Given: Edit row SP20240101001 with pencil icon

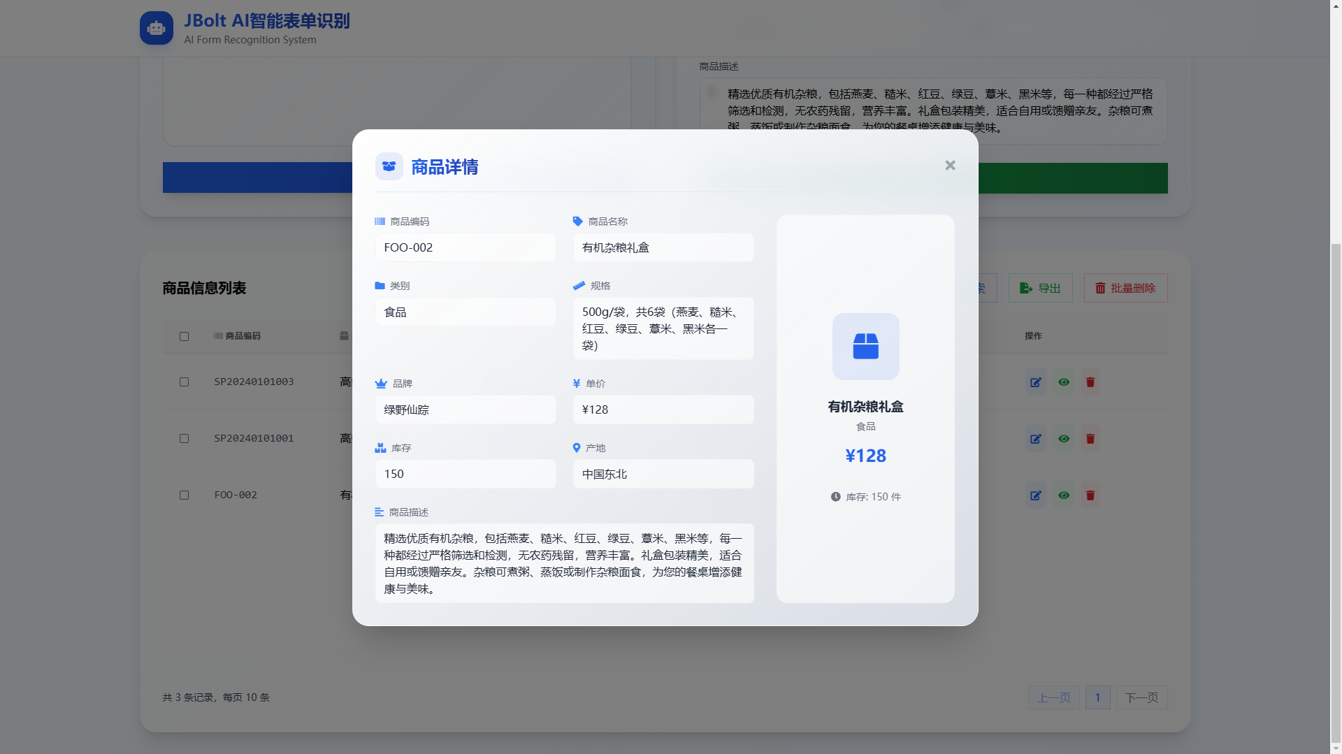Looking at the screenshot, I should tap(1036, 439).
